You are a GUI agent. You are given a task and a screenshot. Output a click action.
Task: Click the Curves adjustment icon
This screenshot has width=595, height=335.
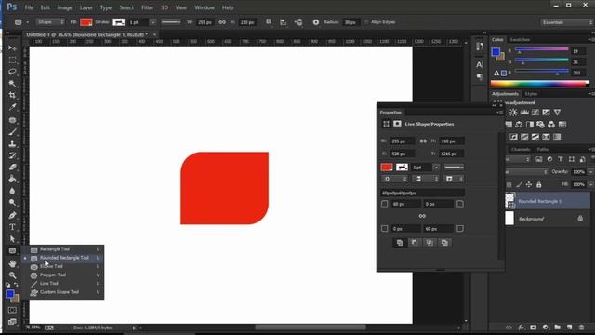(535, 112)
